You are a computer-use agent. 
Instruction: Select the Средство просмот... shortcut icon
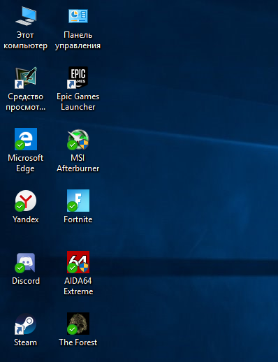pyautogui.click(x=26, y=78)
